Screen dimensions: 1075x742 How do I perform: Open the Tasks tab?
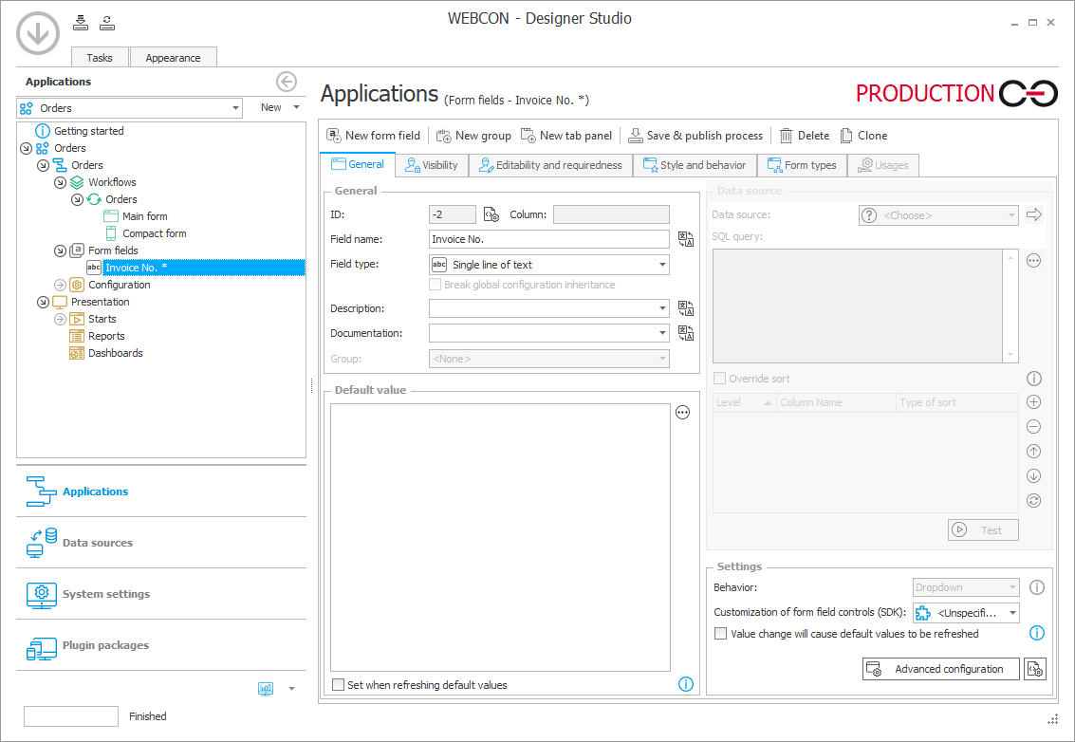[100, 58]
